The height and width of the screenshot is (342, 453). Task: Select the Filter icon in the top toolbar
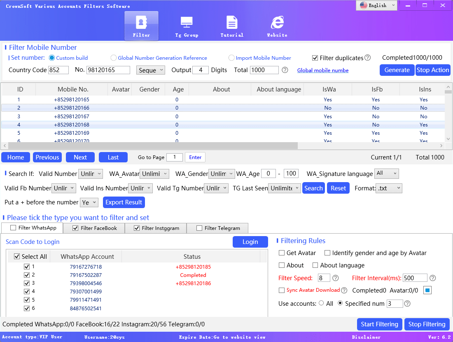click(x=141, y=26)
